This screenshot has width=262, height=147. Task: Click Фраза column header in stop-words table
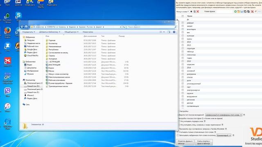tap(190, 16)
